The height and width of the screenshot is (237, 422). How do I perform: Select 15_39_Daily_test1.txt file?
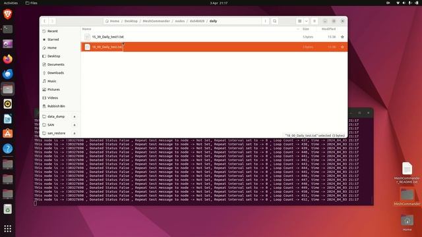(x=214, y=37)
